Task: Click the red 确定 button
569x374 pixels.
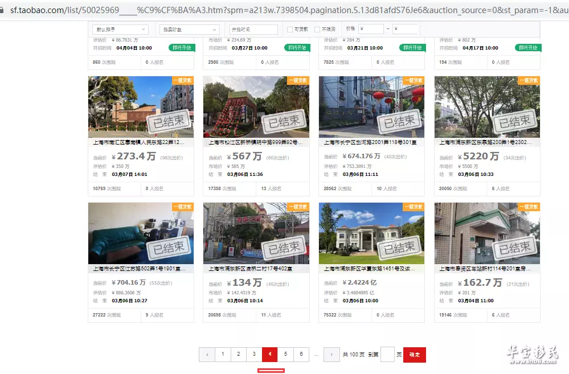Action: [x=415, y=355]
